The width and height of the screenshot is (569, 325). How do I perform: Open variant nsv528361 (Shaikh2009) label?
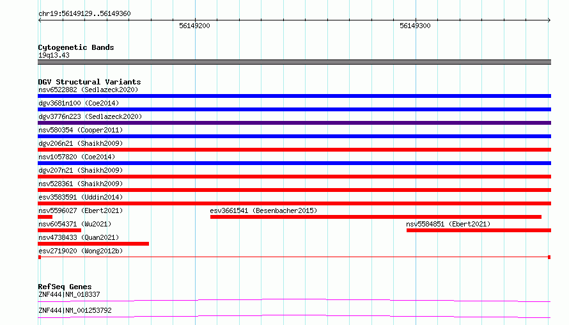pyautogui.click(x=81, y=184)
